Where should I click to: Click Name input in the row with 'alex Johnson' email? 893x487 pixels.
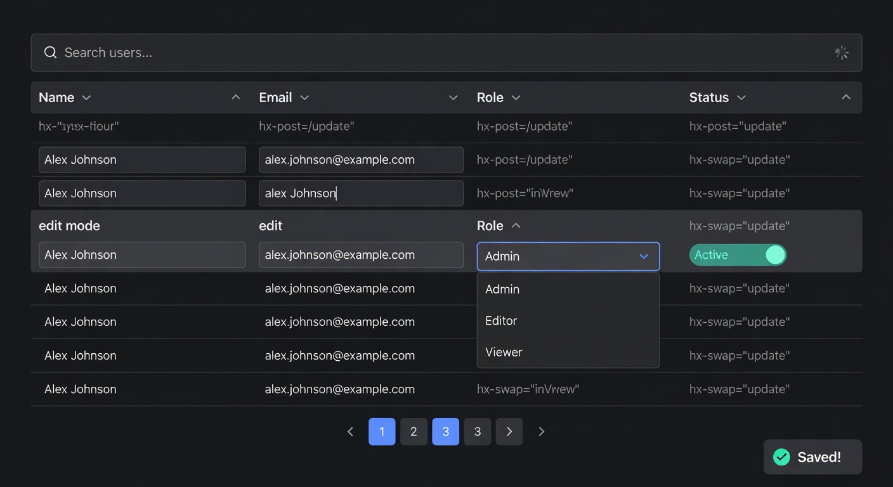point(142,193)
